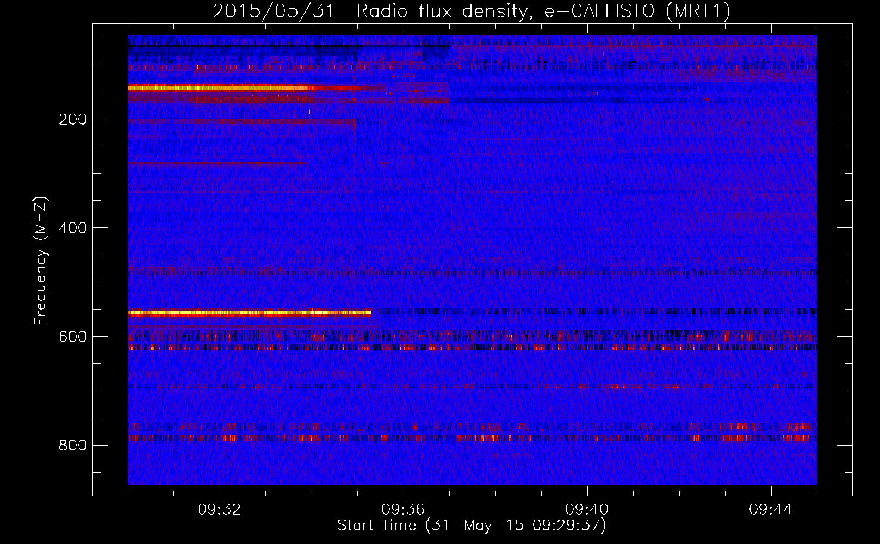Click the 09:40 time tick label
The width and height of the screenshot is (880, 544).
pyautogui.click(x=587, y=510)
